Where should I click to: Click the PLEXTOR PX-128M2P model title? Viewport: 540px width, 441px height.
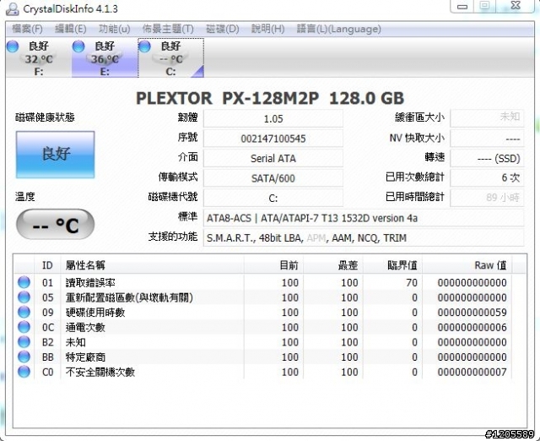[270, 98]
